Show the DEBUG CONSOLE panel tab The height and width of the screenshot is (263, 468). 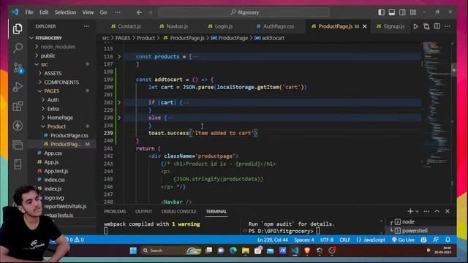pyautogui.click(x=178, y=211)
